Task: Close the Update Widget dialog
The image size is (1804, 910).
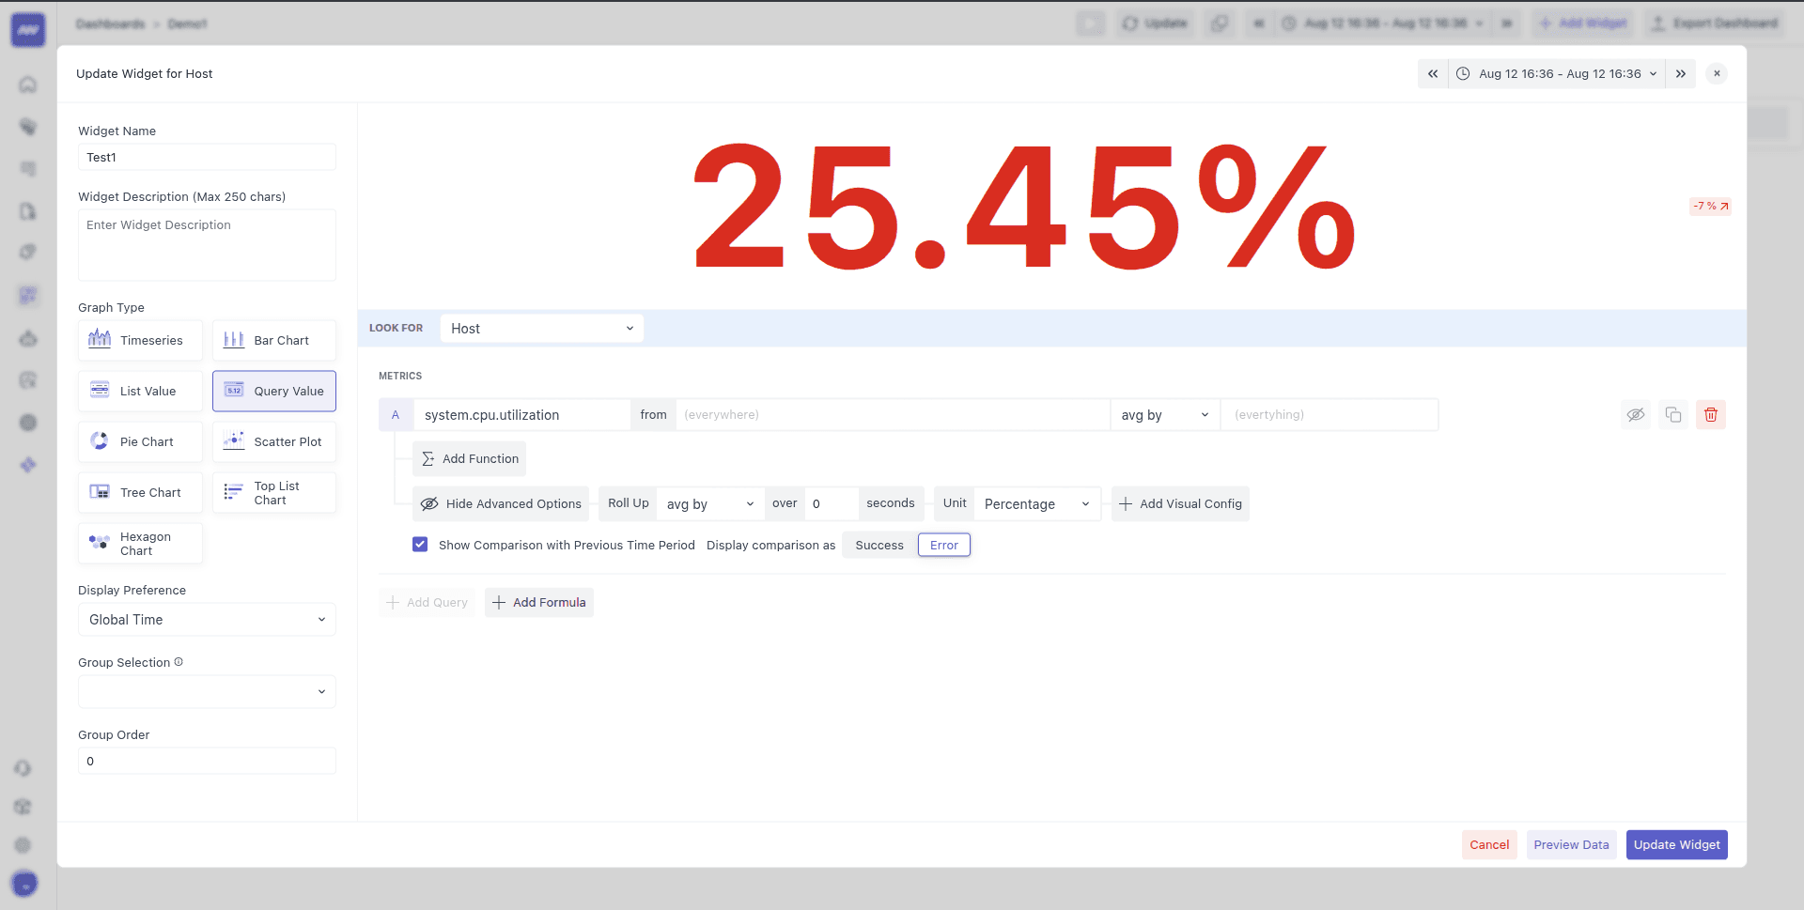Action: tap(1717, 73)
